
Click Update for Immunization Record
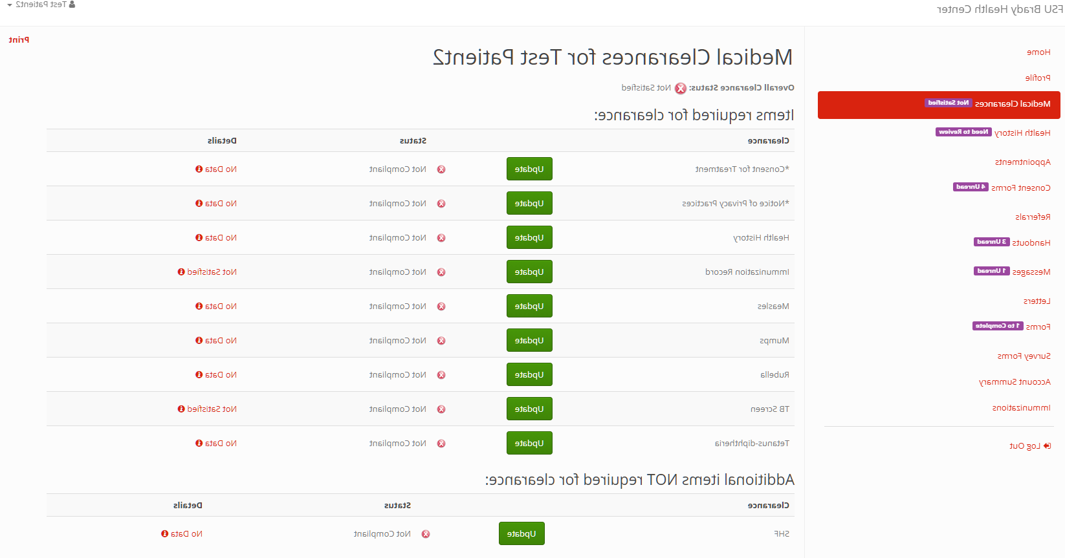pos(529,272)
